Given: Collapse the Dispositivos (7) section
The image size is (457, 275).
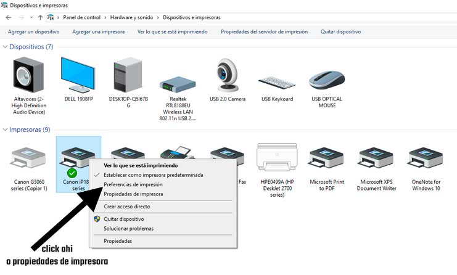Looking at the screenshot, I should [6, 47].
